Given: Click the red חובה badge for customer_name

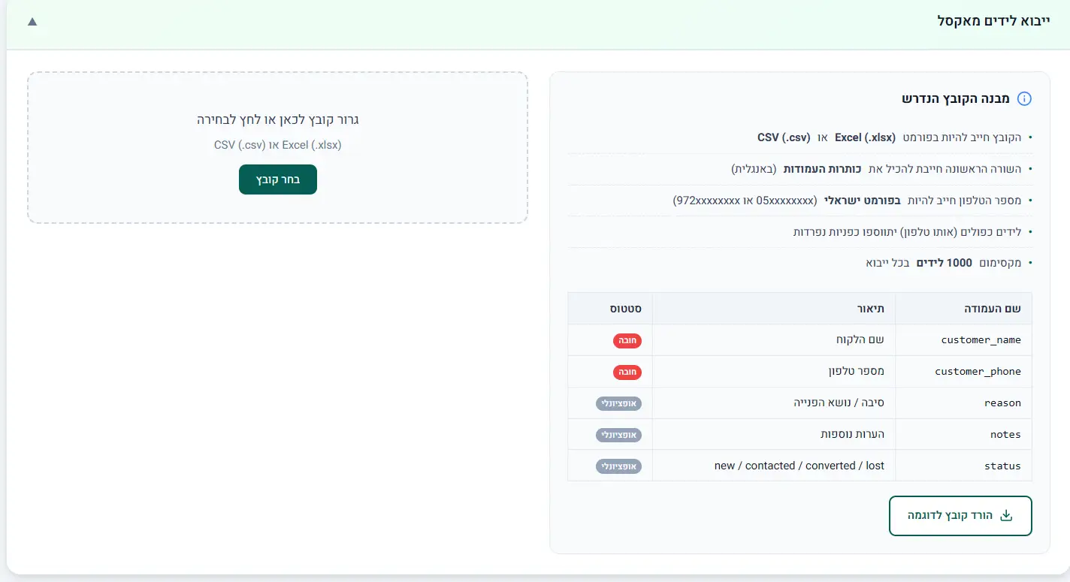Looking at the screenshot, I should point(627,340).
